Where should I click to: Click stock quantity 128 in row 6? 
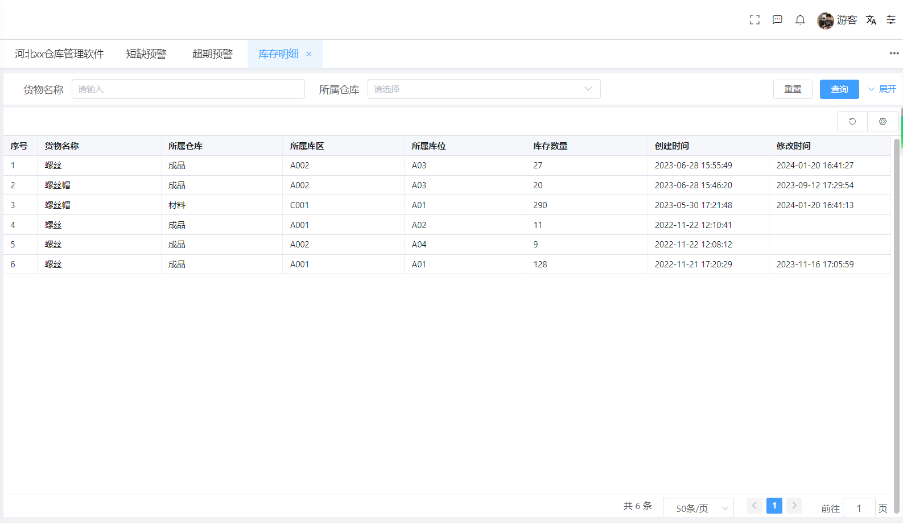[540, 264]
